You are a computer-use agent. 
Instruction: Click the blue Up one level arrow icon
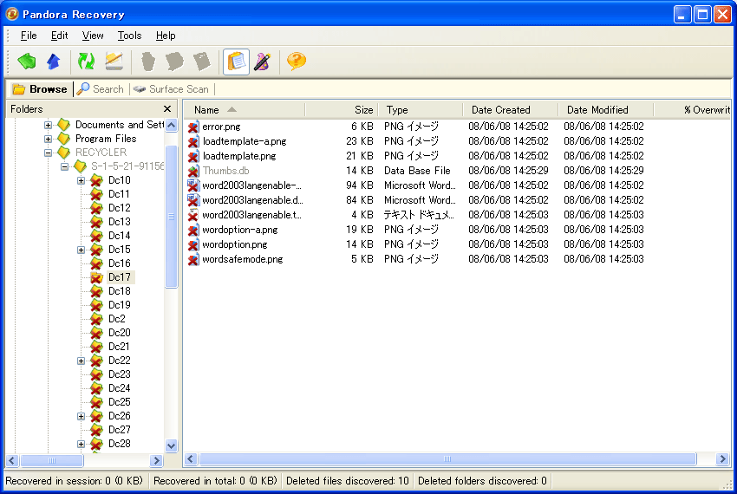point(54,62)
